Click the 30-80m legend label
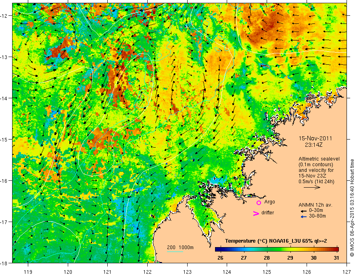Image resolution: width=355 pixels, height=275 pixels. pyautogui.click(x=317, y=216)
